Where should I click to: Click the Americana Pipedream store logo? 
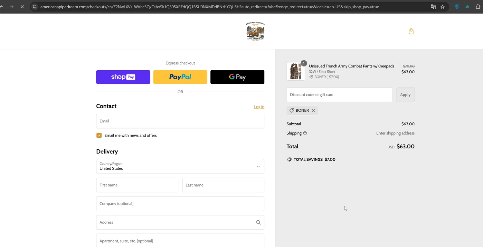(x=255, y=31)
